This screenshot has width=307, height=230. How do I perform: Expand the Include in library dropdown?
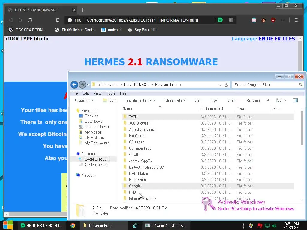click(141, 100)
